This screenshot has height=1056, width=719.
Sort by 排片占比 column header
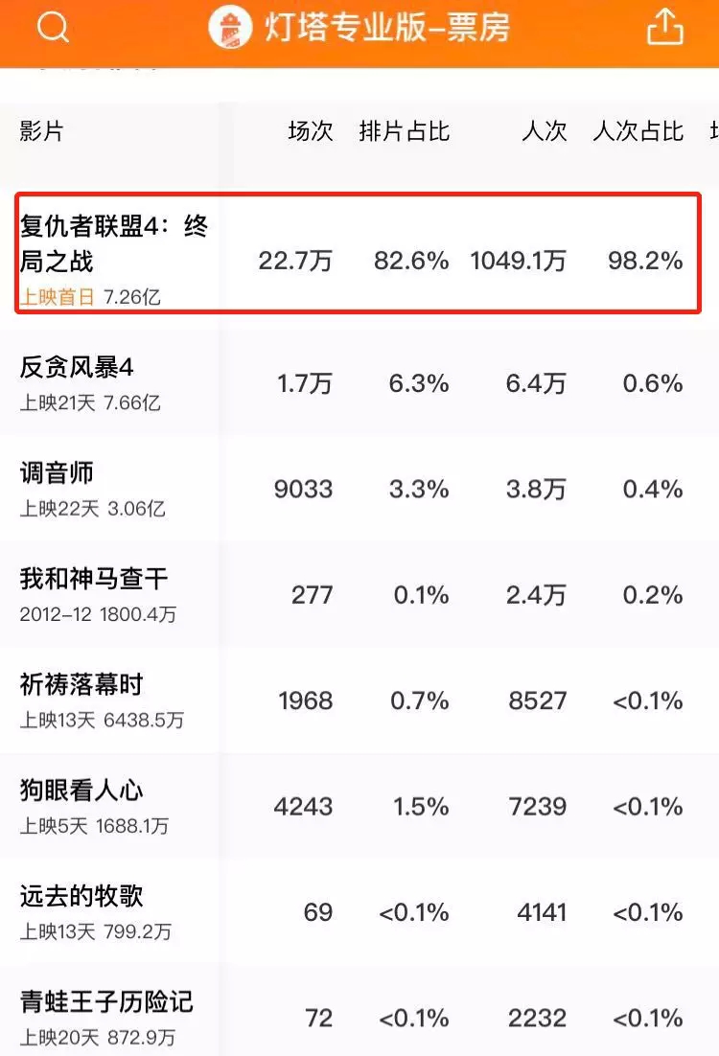tap(404, 131)
